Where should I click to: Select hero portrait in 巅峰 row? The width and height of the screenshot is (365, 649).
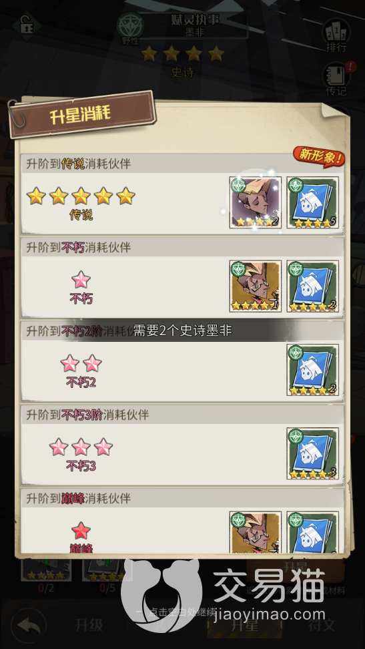(x=256, y=532)
